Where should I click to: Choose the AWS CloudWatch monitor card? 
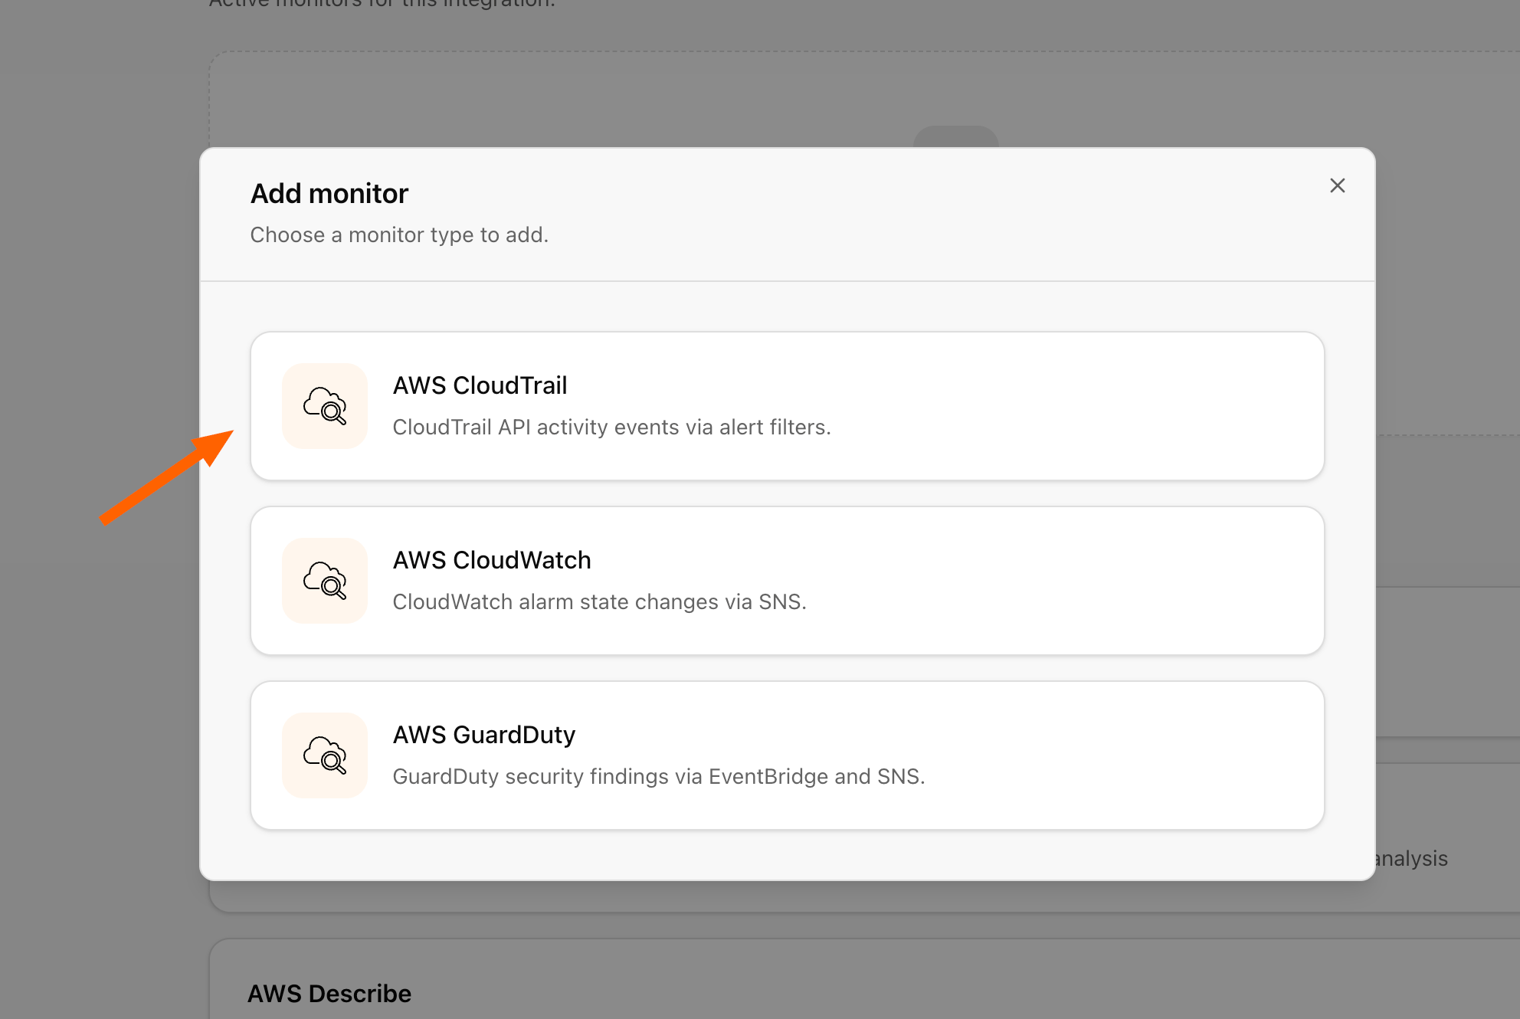(788, 581)
